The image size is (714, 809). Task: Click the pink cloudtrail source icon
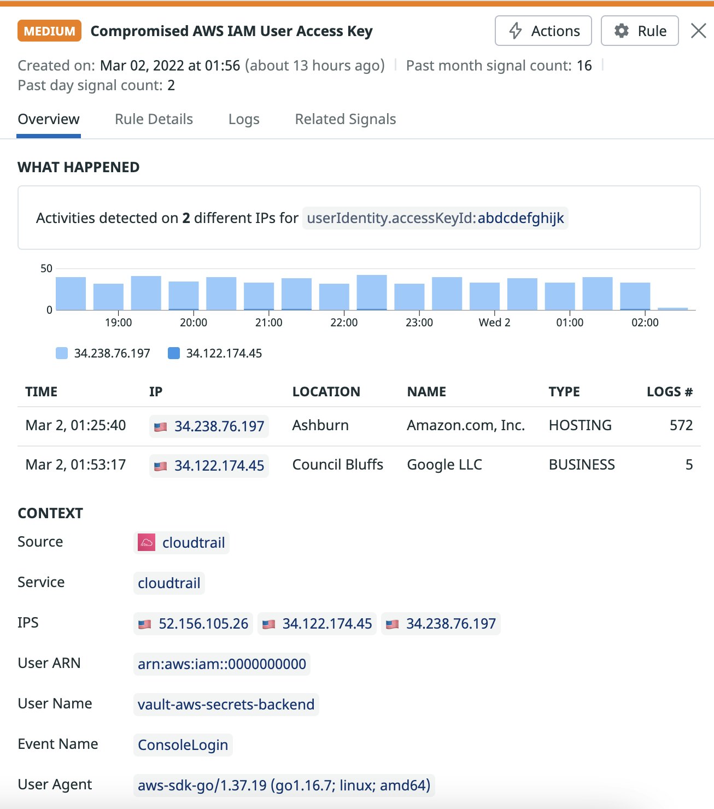[147, 542]
